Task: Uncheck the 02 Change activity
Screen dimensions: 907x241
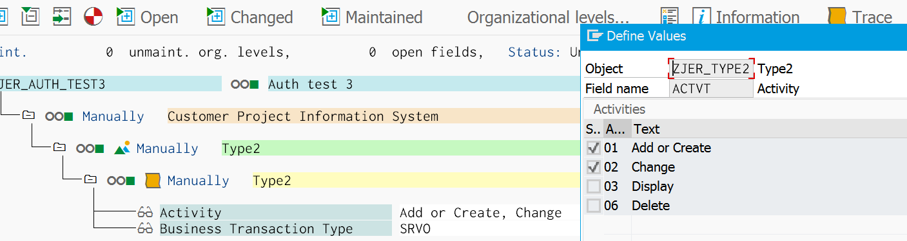Action: [593, 167]
